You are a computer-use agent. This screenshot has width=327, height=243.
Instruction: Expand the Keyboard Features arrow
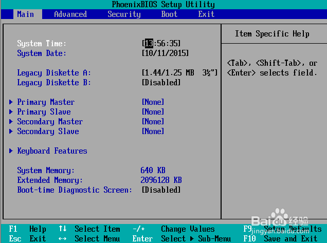(11, 151)
